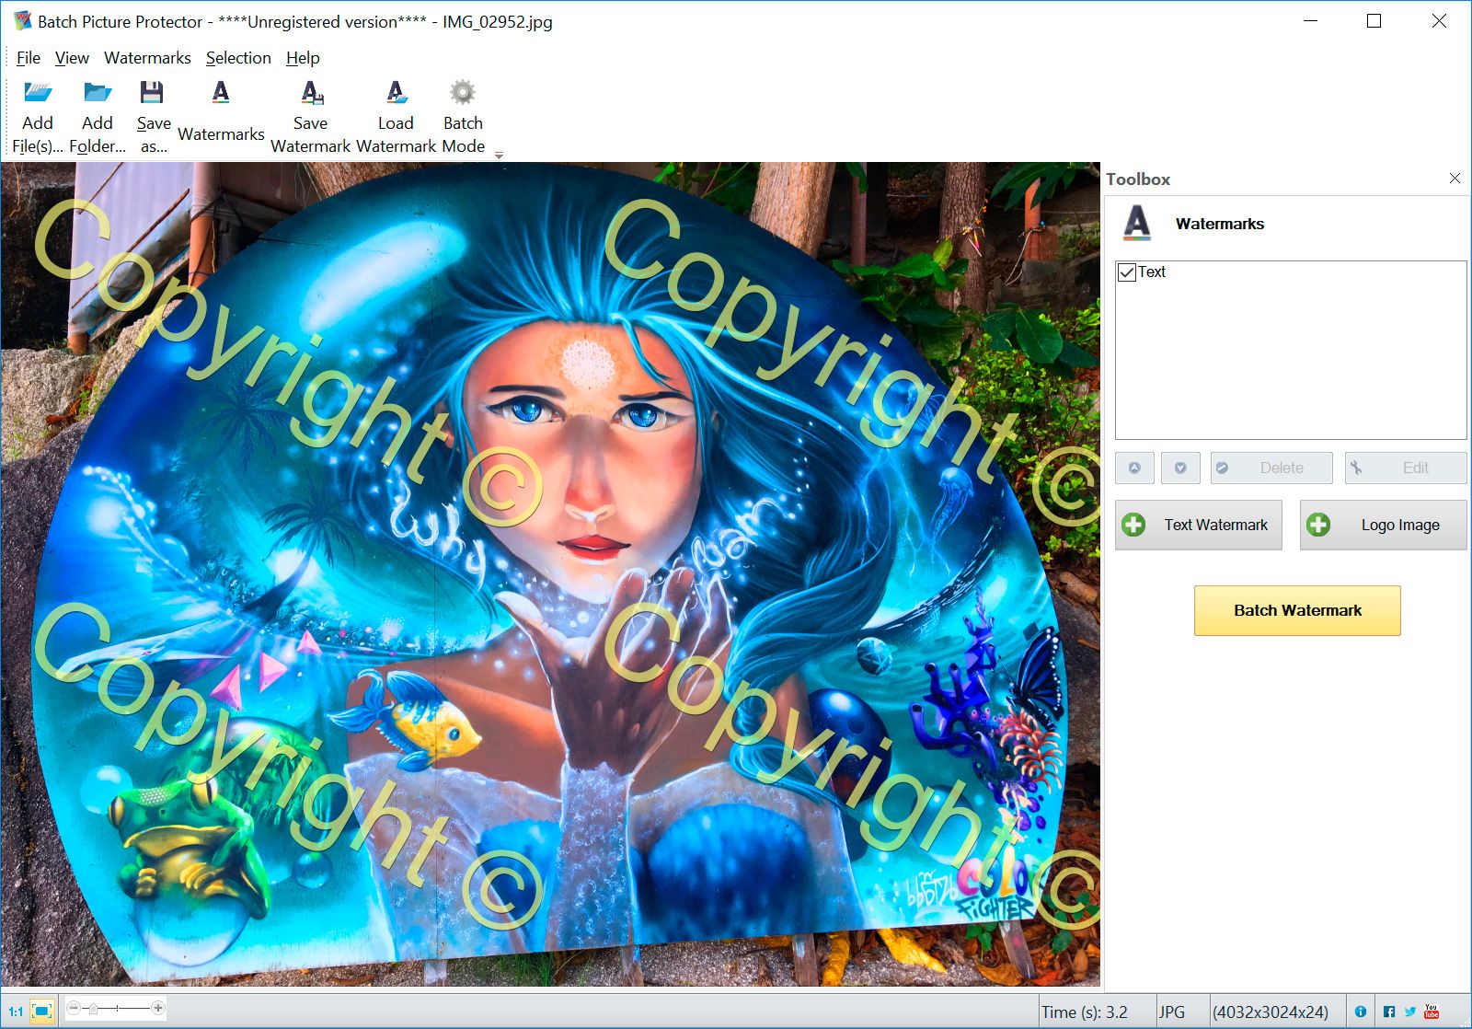Open the Watermarks menu
The width and height of the screenshot is (1472, 1029).
pyautogui.click(x=147, y=58)
